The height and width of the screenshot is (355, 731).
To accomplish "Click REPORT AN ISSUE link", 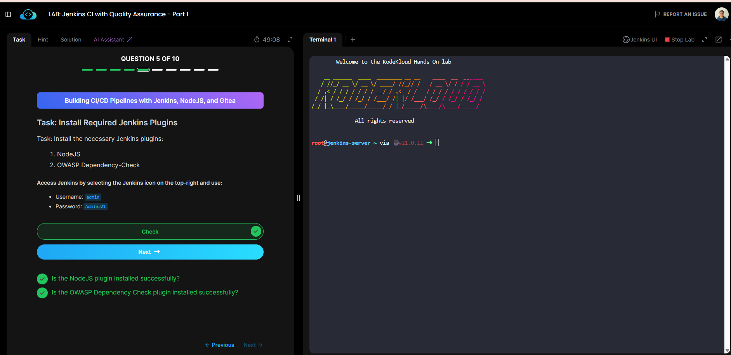I will 681,14.
